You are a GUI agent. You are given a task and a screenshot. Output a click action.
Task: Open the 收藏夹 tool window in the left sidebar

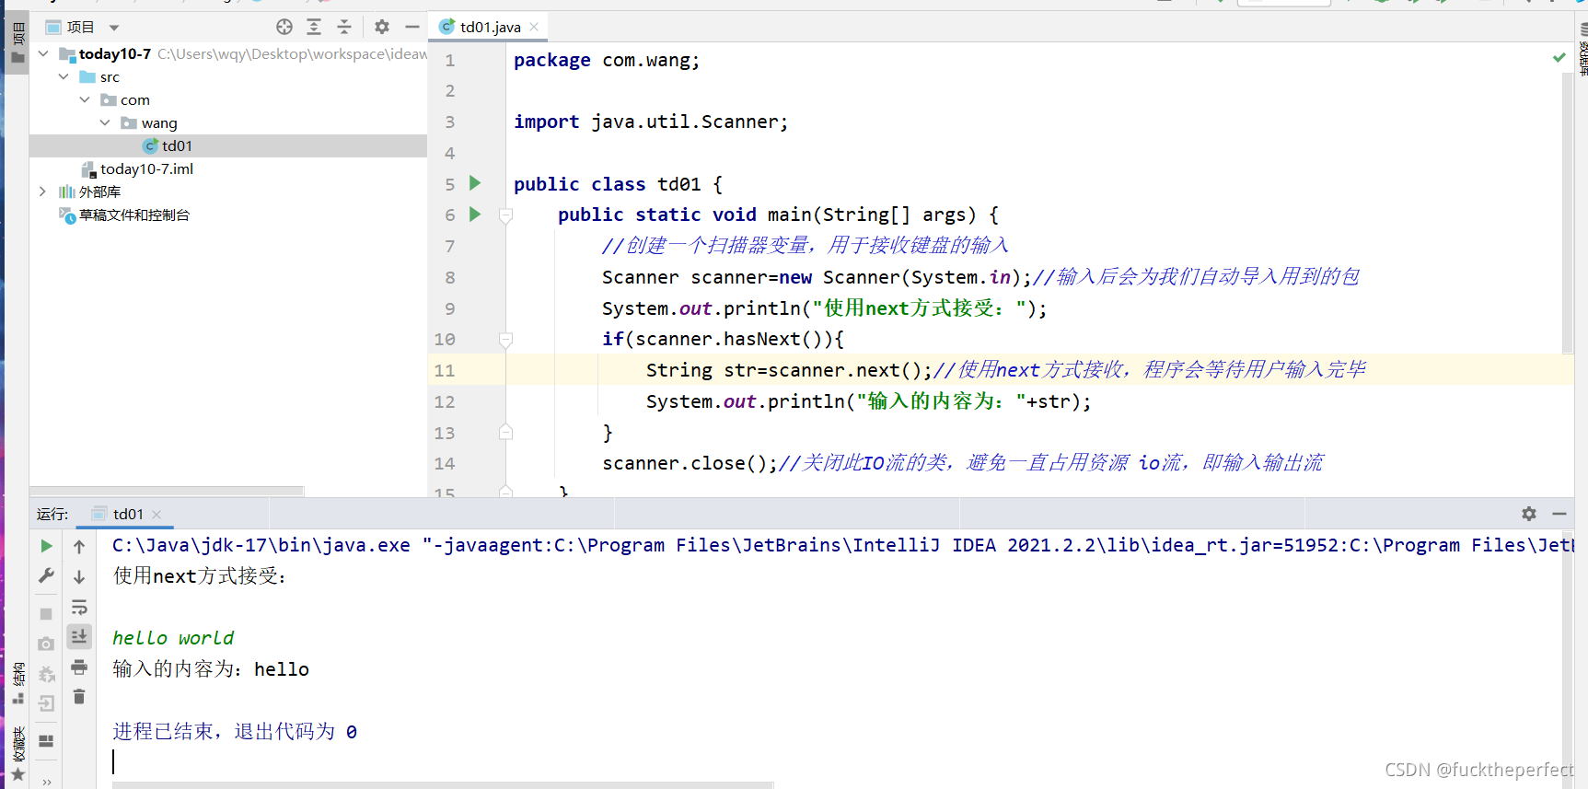17,753
